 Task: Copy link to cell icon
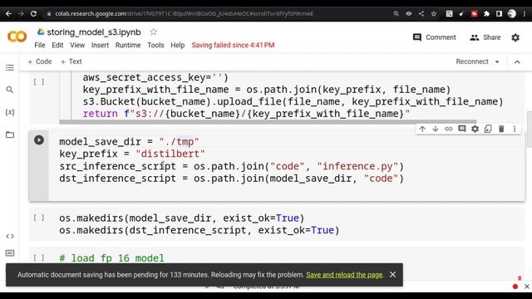(449, 129)
